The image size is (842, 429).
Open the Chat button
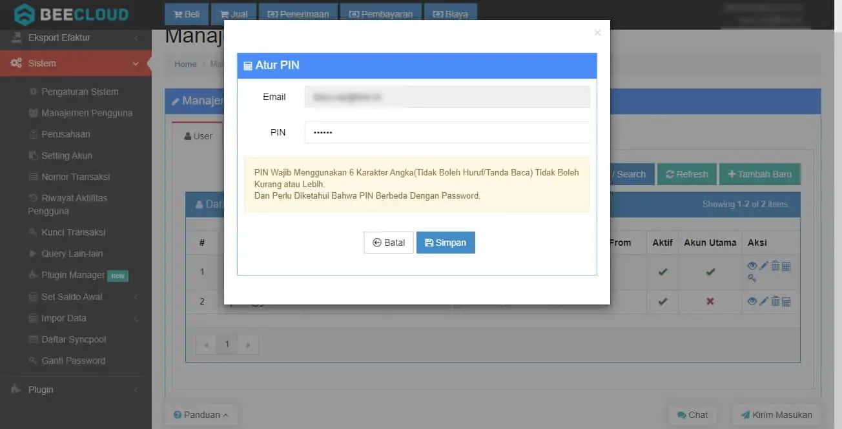coord(692,415)
